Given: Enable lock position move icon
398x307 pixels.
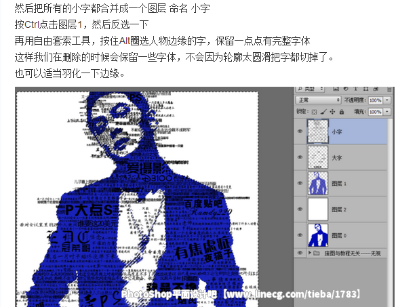Looking at the screenshot, I should (x=332, y=112).
